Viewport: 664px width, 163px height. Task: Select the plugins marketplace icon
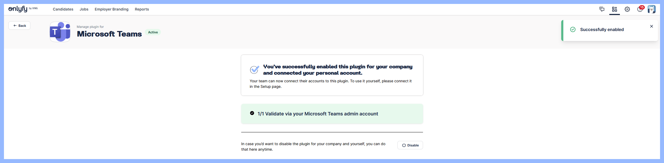pyautogui.click(x=614, y=9)
